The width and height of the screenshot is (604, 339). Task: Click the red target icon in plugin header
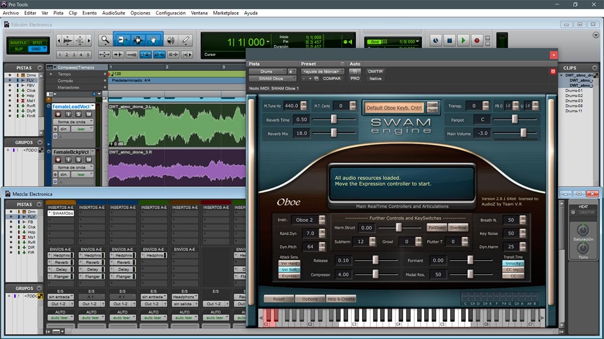(554, 72)
